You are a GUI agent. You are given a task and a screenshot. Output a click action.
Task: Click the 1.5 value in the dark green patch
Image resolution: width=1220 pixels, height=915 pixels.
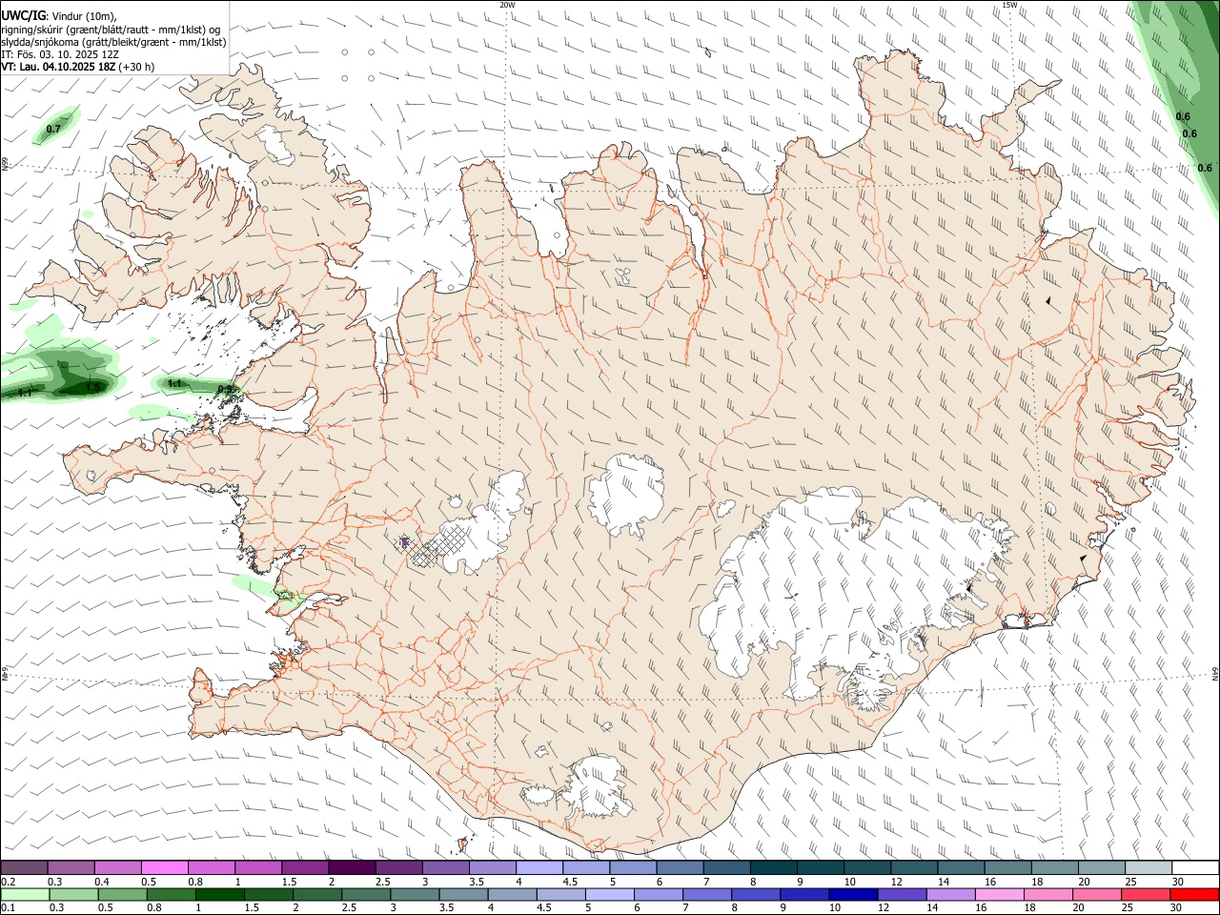point(92,387)
